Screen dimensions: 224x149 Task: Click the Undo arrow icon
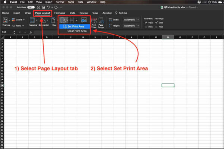click(x=49, y=7)
